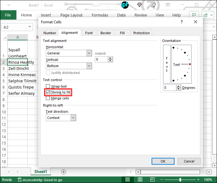This screenshot has height=183, width=217.
Task: Click the vertical Text orientation box
Action: click(167, 64)
